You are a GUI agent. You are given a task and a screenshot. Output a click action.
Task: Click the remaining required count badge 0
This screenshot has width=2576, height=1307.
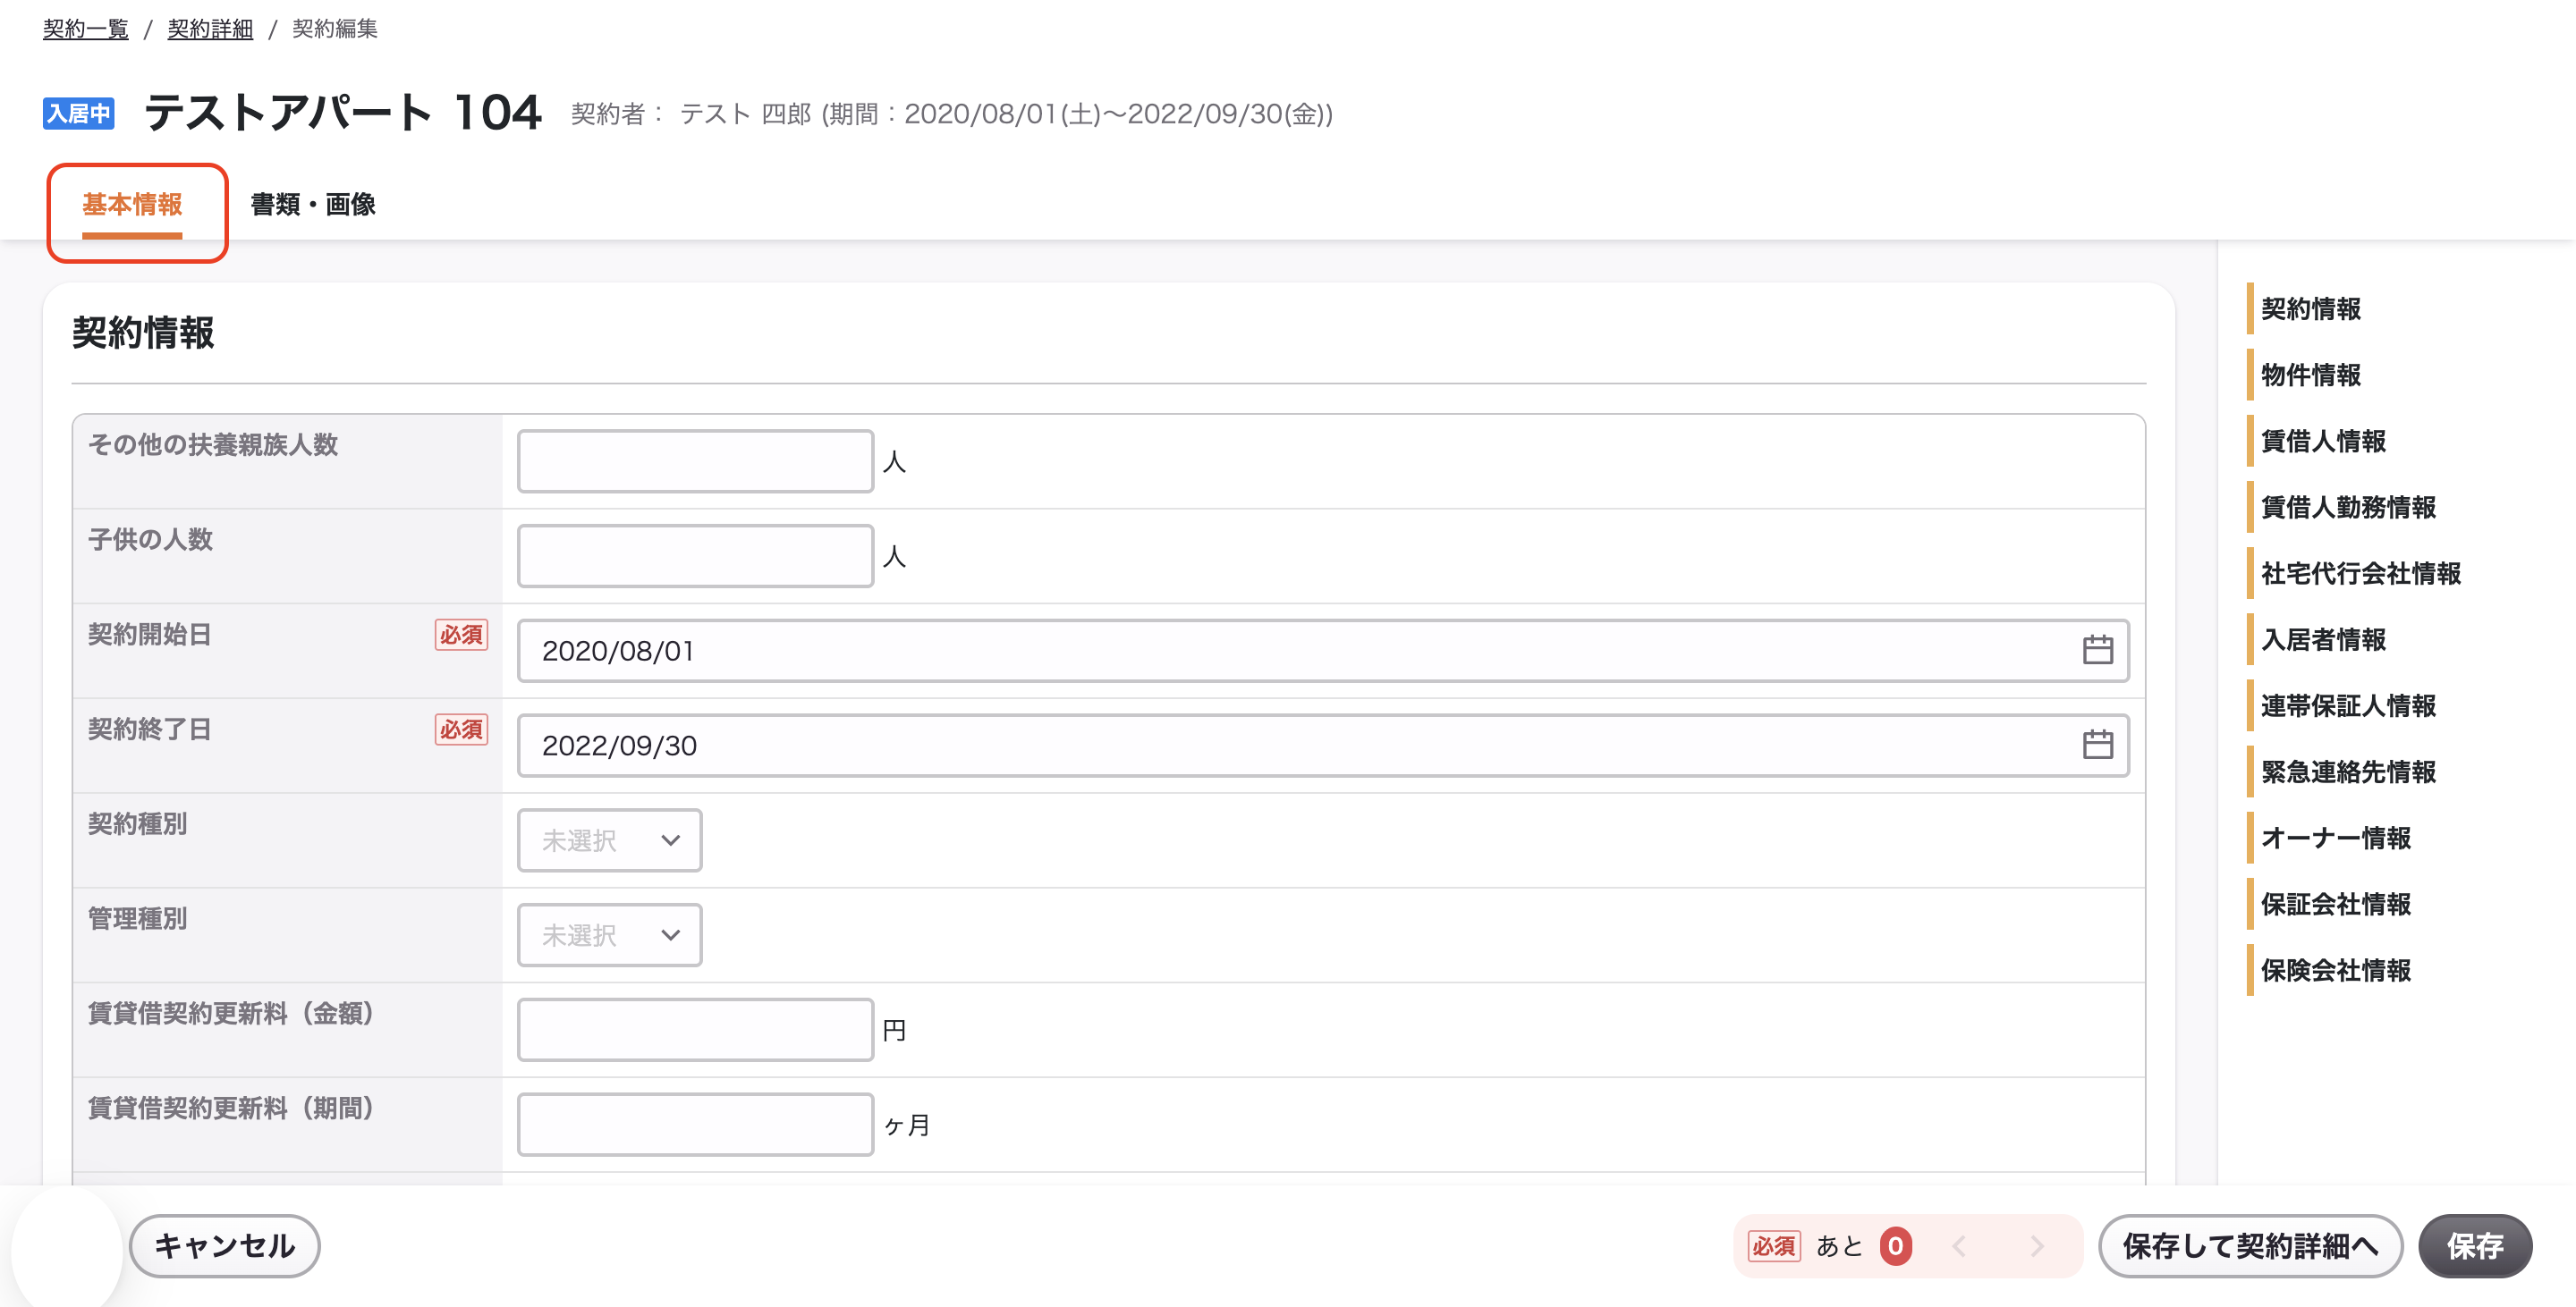(1895, 1246)
